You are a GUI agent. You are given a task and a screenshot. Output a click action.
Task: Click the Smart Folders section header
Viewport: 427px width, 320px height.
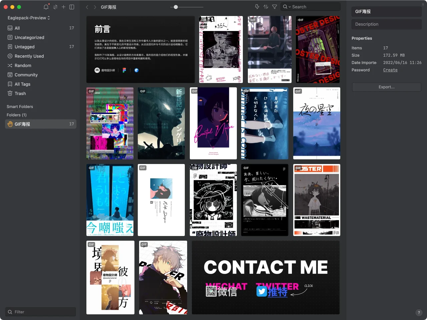click(x=20, y=107)
